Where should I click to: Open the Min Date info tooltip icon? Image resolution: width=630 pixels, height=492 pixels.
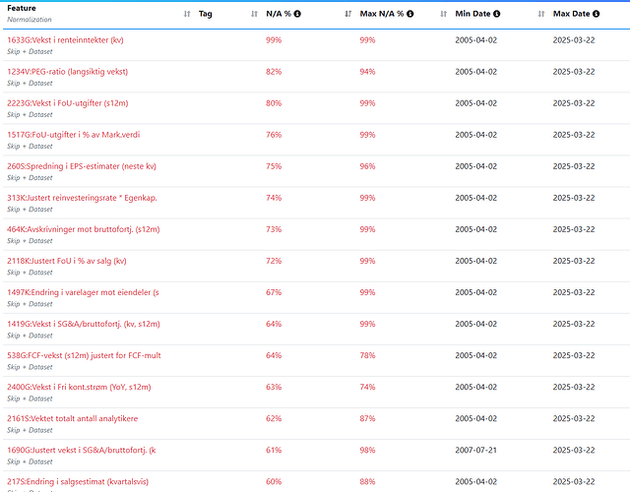click(497, 14)
